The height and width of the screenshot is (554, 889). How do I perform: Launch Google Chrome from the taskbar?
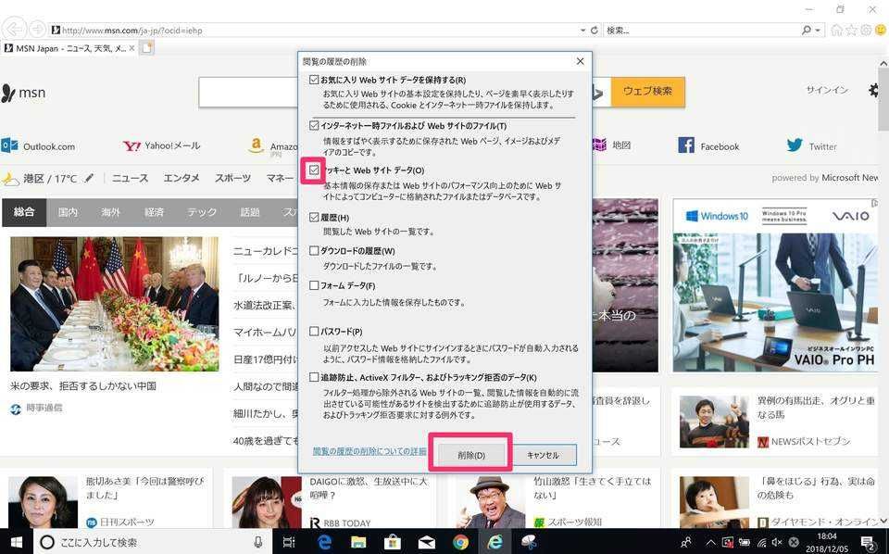(460, 541)
